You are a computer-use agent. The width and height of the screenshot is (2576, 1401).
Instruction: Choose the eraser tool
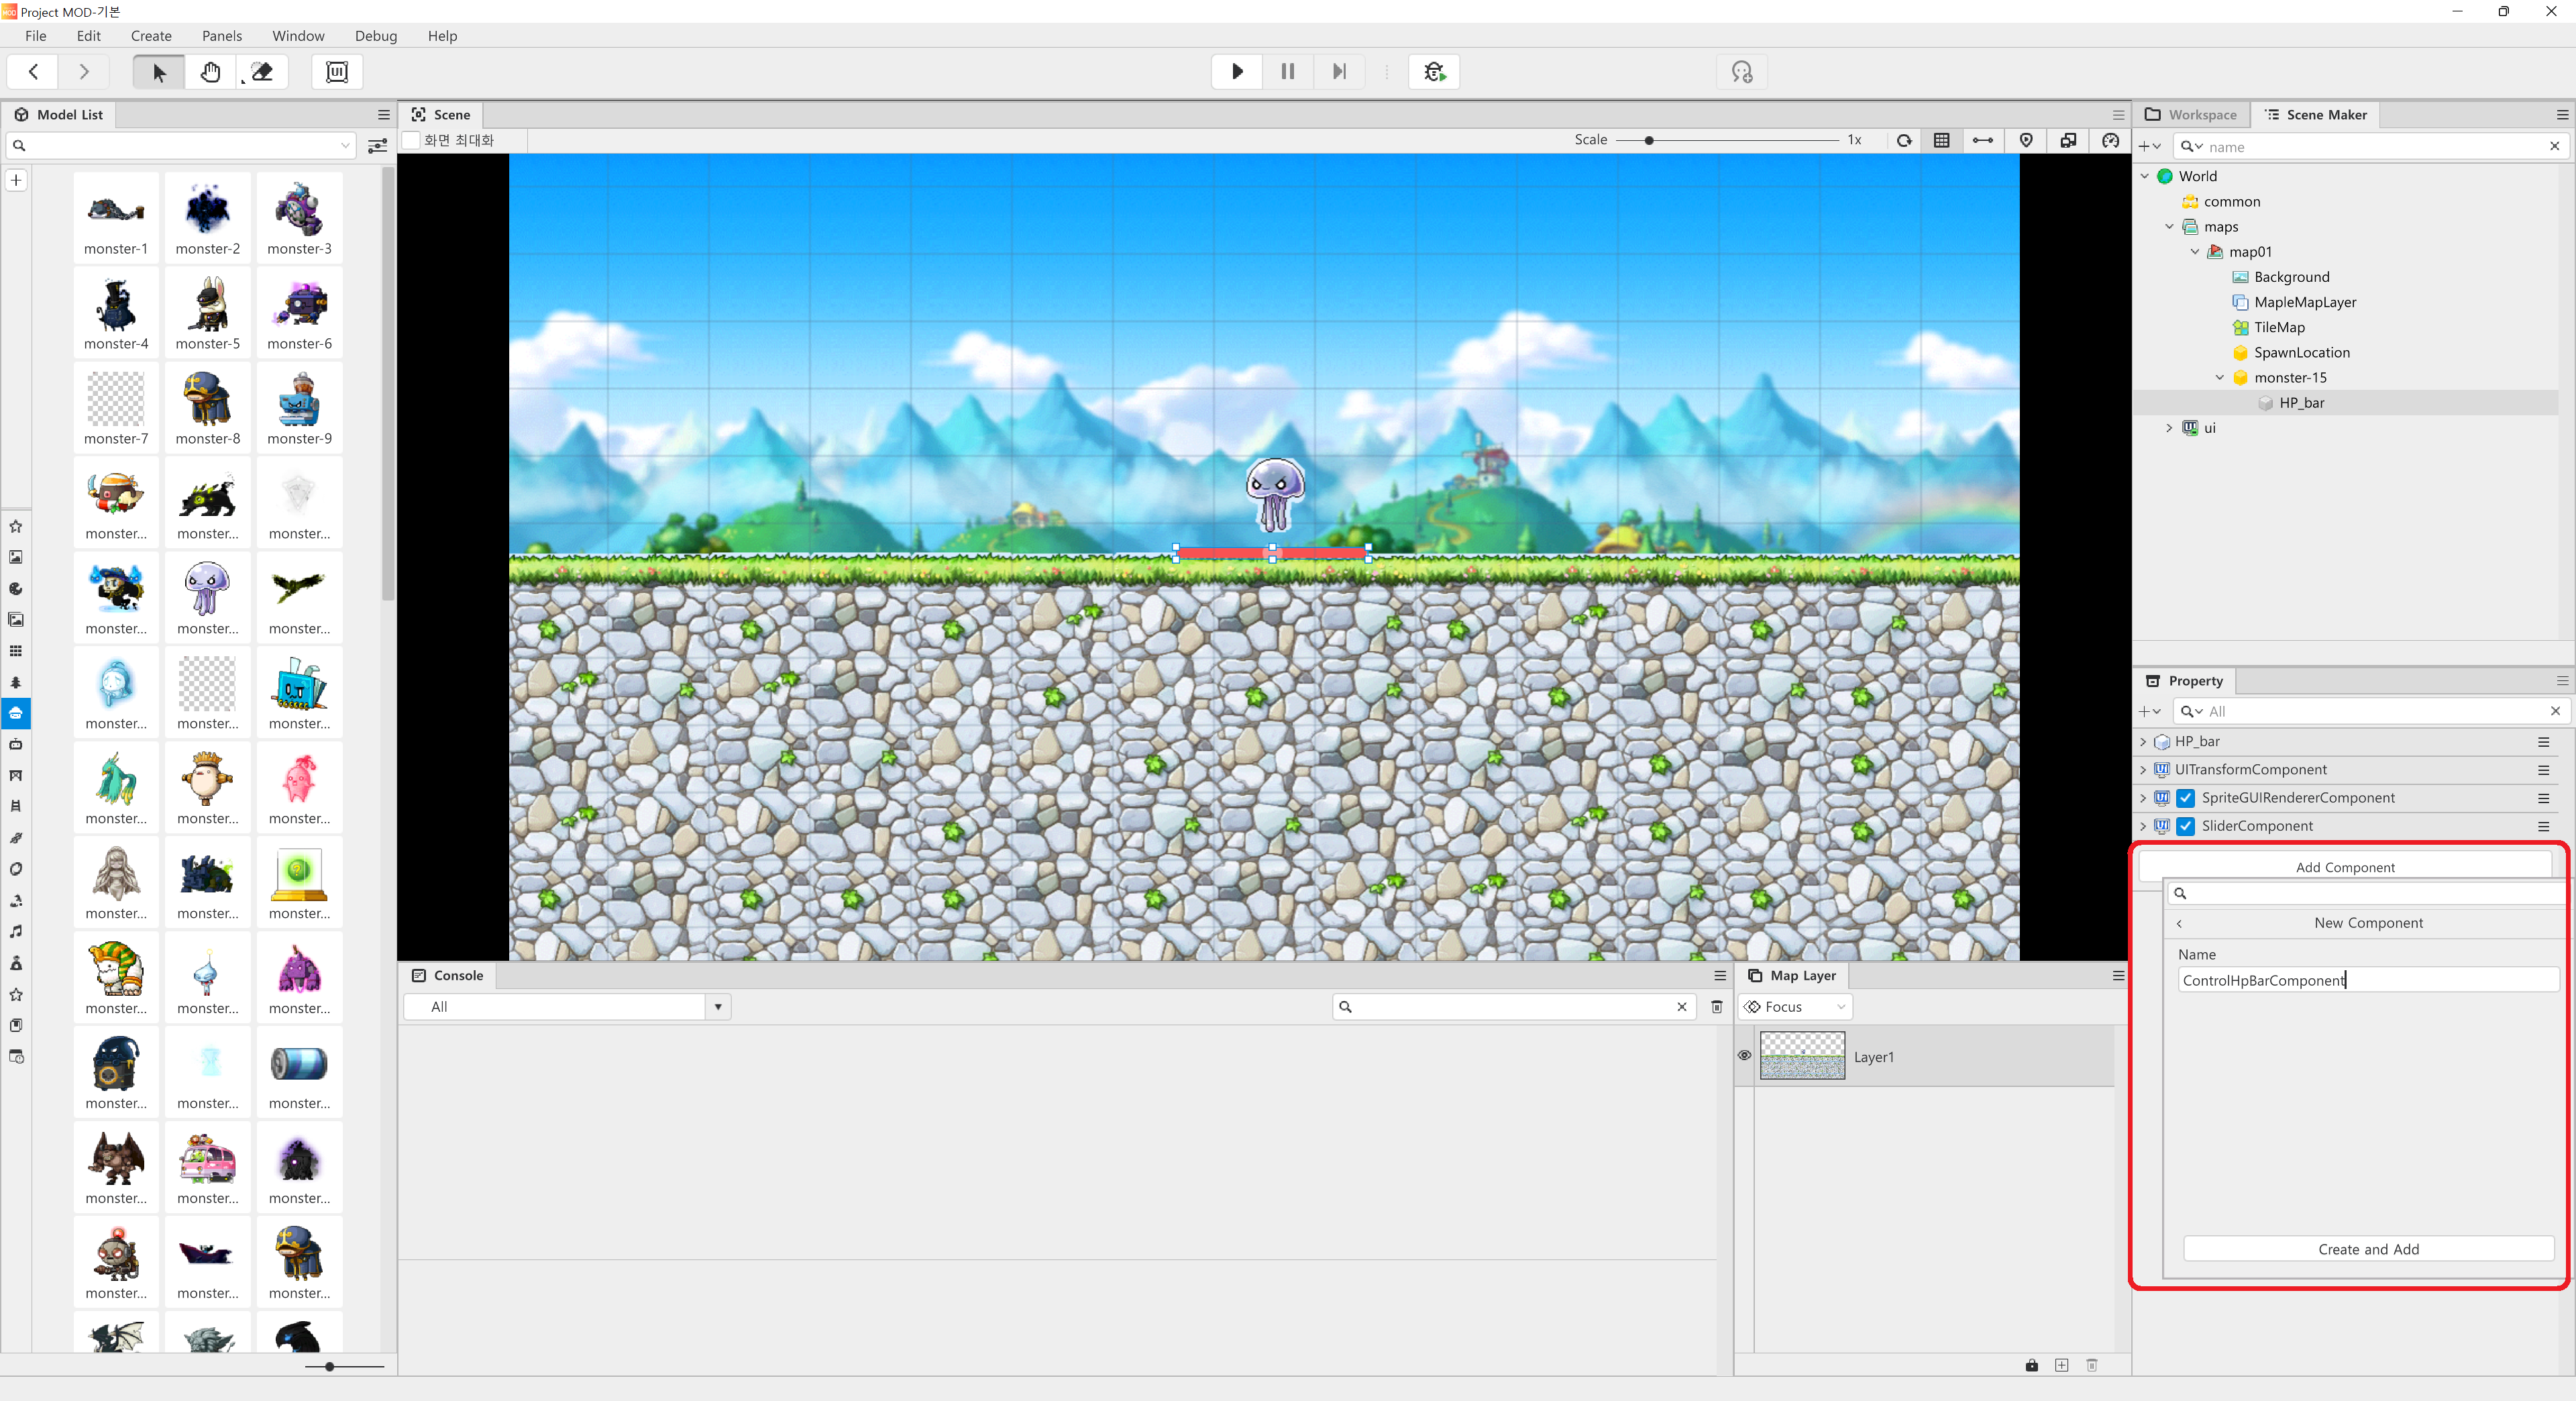pos(262,72)
